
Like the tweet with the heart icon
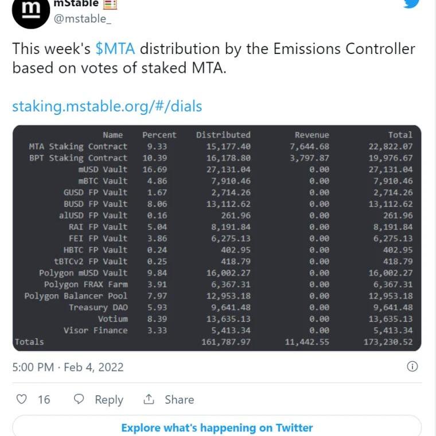(x=21, y=399)
